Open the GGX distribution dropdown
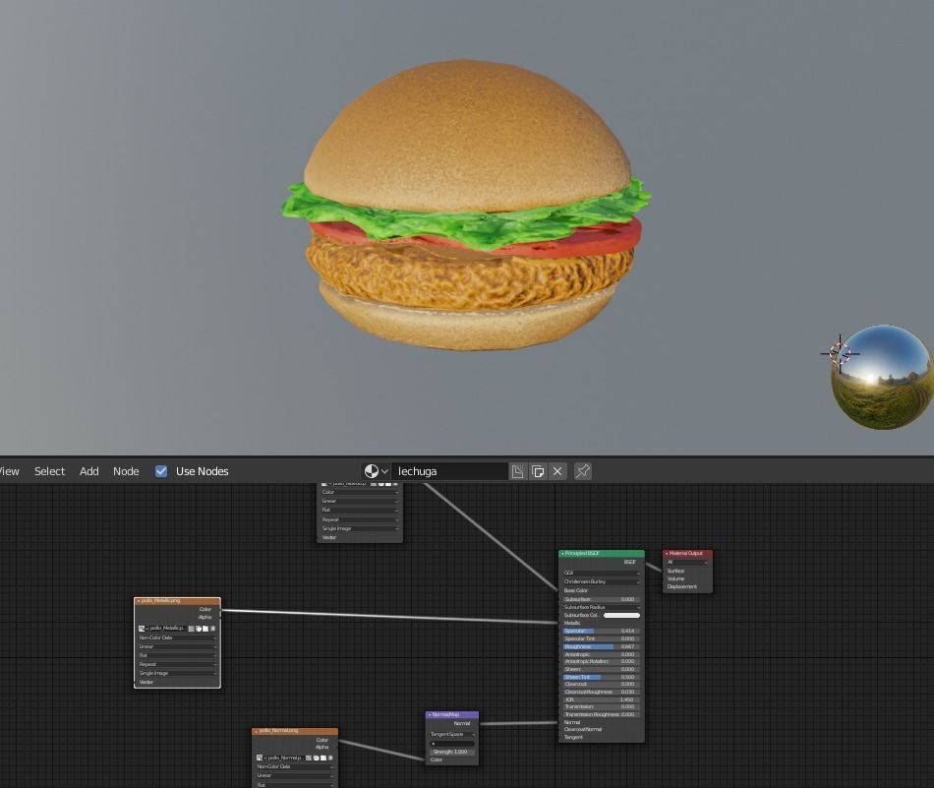 point(601,573)
